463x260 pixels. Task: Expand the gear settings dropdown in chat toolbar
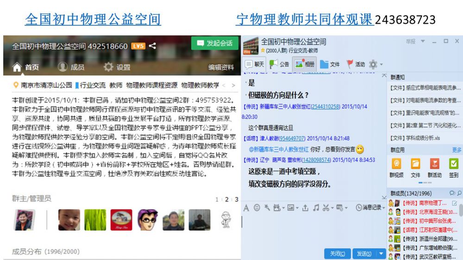(381, 65)
